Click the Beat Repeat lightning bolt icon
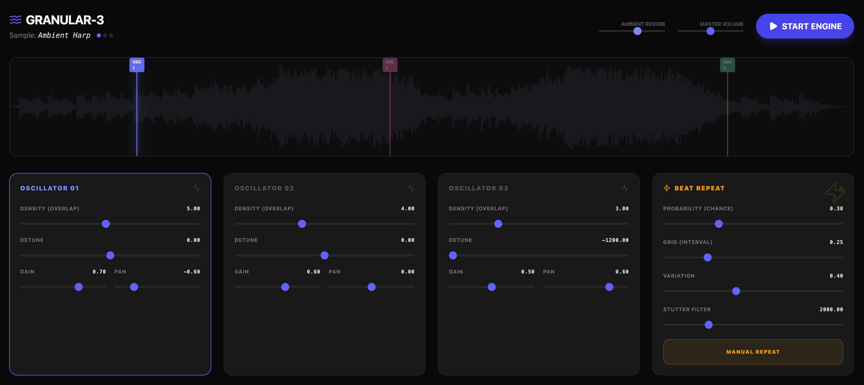864x385 pixels. [667, 188]
